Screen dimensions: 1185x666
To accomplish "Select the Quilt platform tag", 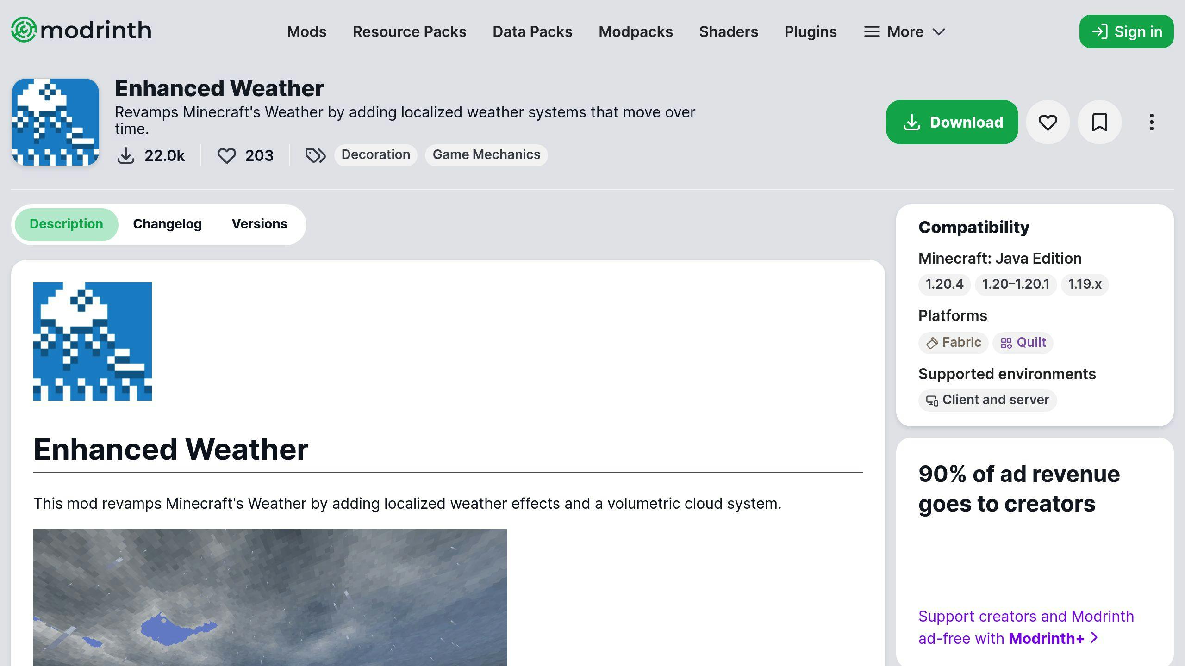I will (x=1023, y=343).
